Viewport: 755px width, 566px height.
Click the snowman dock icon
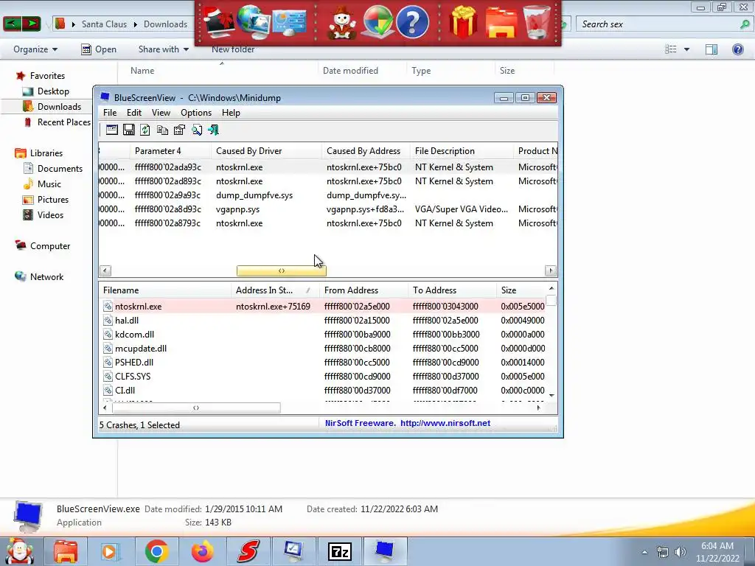click(342, 23)
